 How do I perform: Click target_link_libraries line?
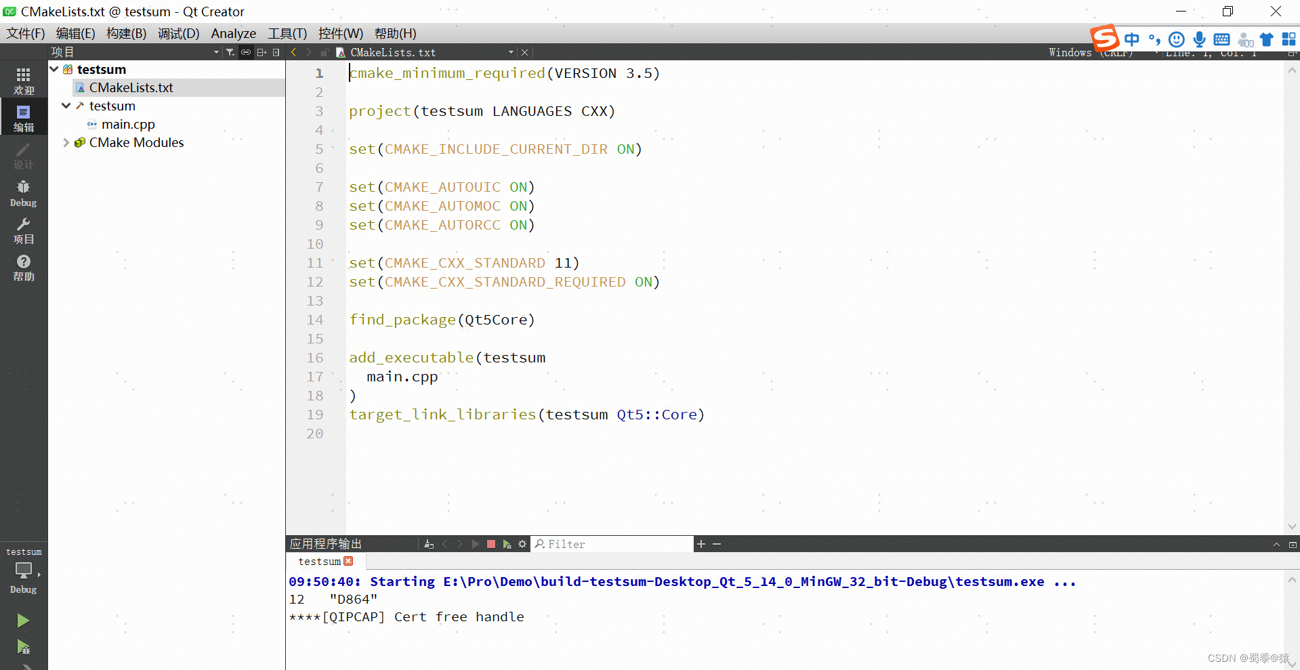pos(526,415)
